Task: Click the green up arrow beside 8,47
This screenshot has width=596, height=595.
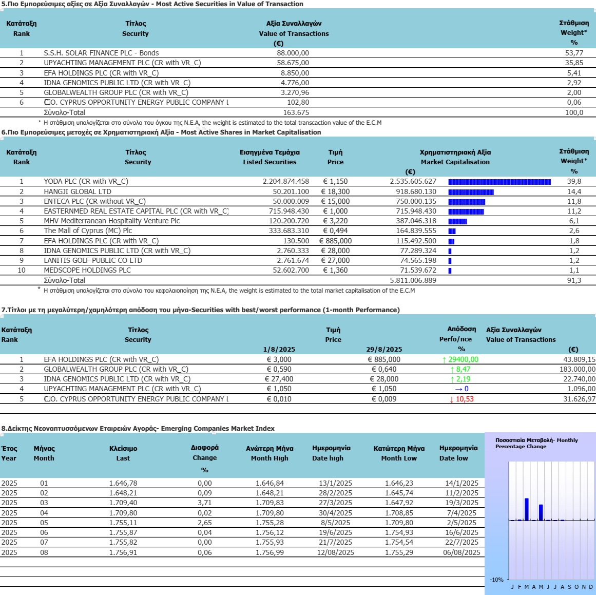Action: tap(452, 370)
